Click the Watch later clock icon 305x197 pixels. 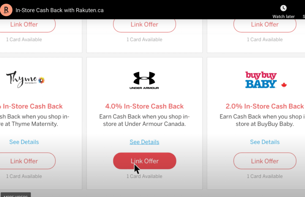coord(283,8)
